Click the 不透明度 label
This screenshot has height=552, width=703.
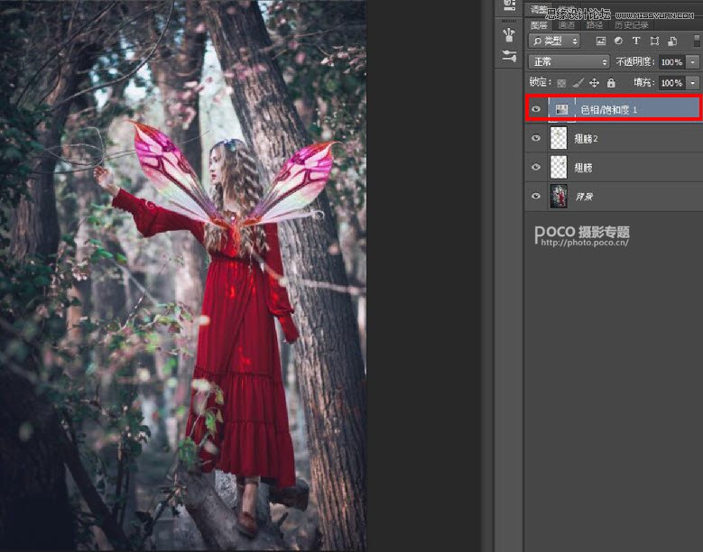(x=635, y=62)
